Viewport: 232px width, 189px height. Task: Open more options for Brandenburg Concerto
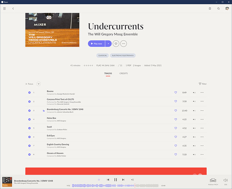coord(202,110)
